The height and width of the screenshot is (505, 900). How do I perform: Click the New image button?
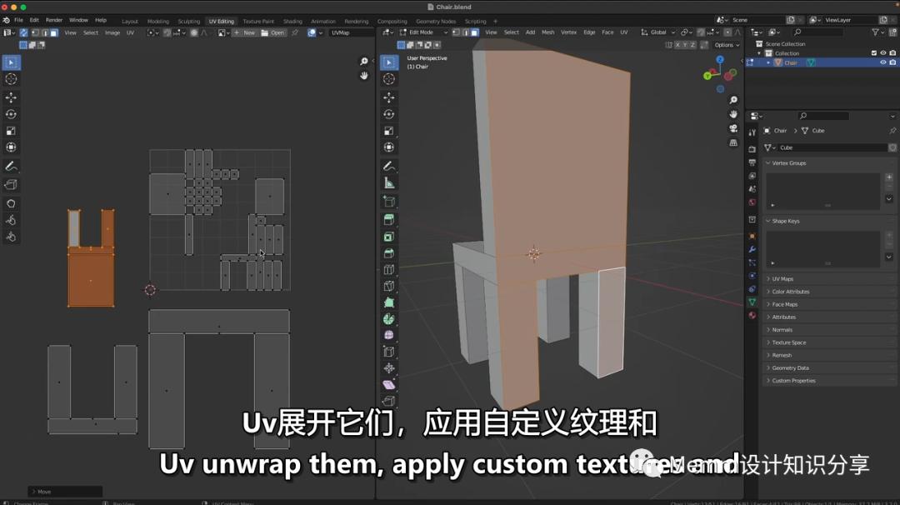[244, 32]
